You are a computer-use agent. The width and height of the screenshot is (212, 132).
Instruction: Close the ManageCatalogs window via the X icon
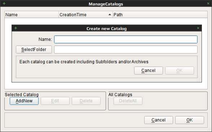tap(208, 4)
